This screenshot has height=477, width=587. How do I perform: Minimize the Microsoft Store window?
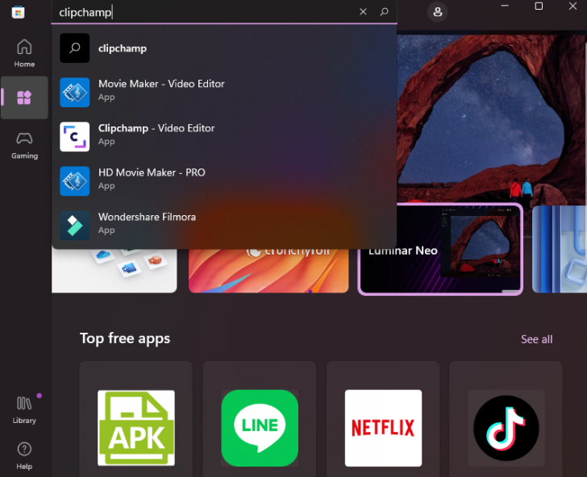[x=505, y=6]
